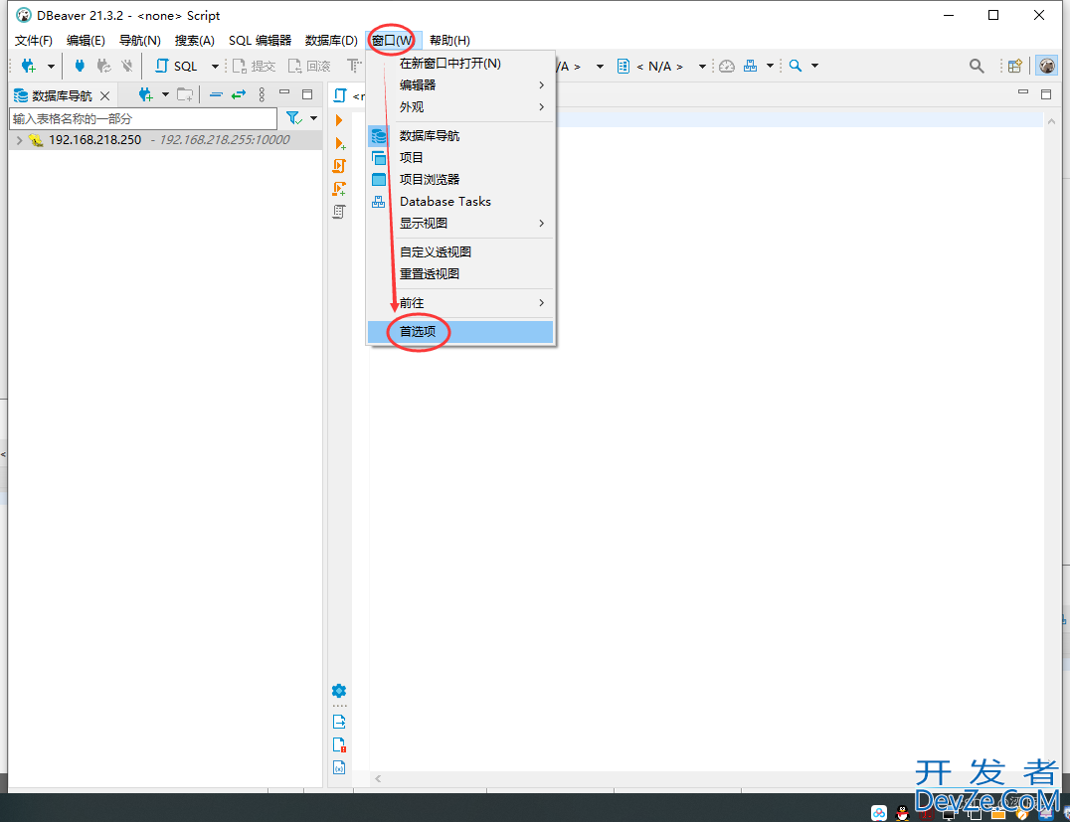Click the new database connection plug icon
Image resolution: width=1070 pixels, height=822 pixels.
click(29, 67)
